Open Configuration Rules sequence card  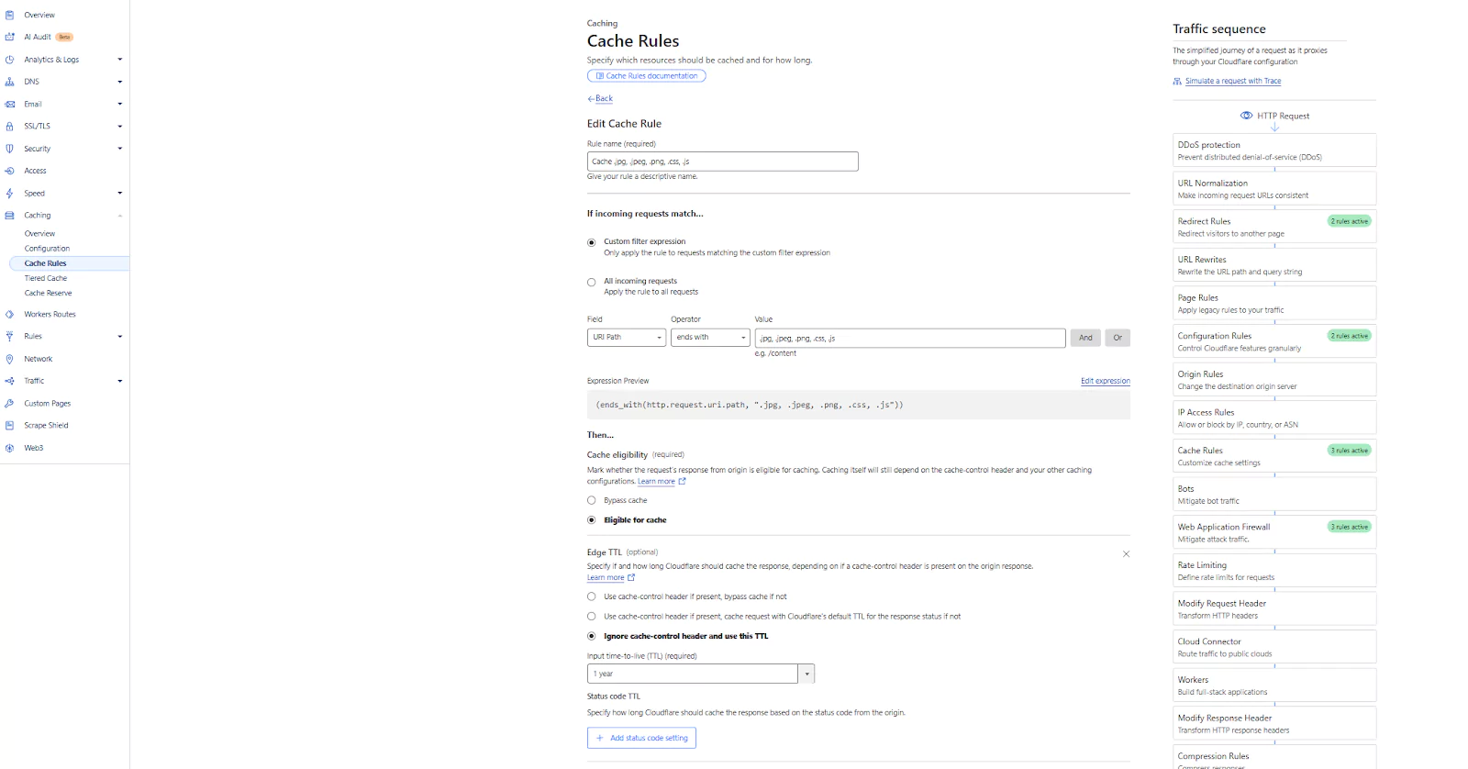click(1274, 341)
